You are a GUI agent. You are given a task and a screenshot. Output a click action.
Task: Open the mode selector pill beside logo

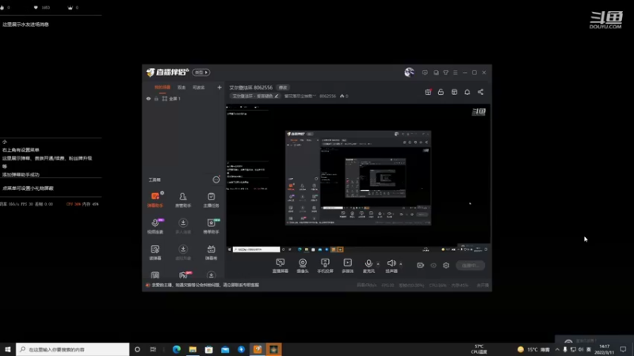point(201,72)
